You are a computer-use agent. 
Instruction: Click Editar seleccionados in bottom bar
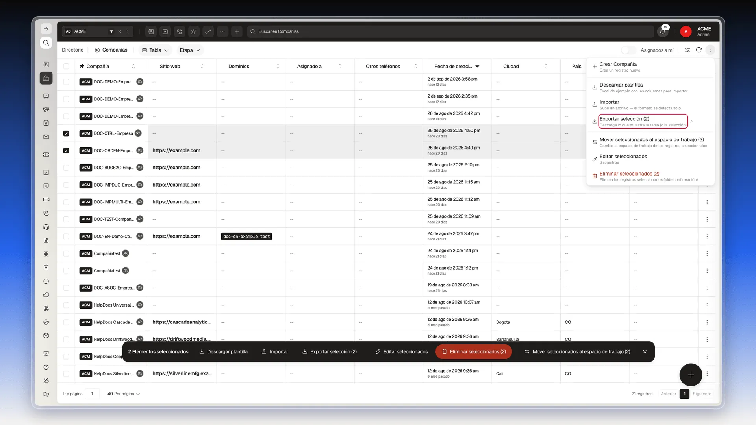[402, 352]
